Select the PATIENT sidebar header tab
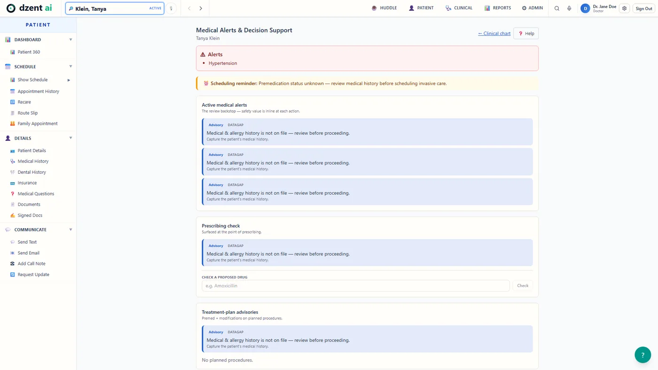 [x=38, y=25]
